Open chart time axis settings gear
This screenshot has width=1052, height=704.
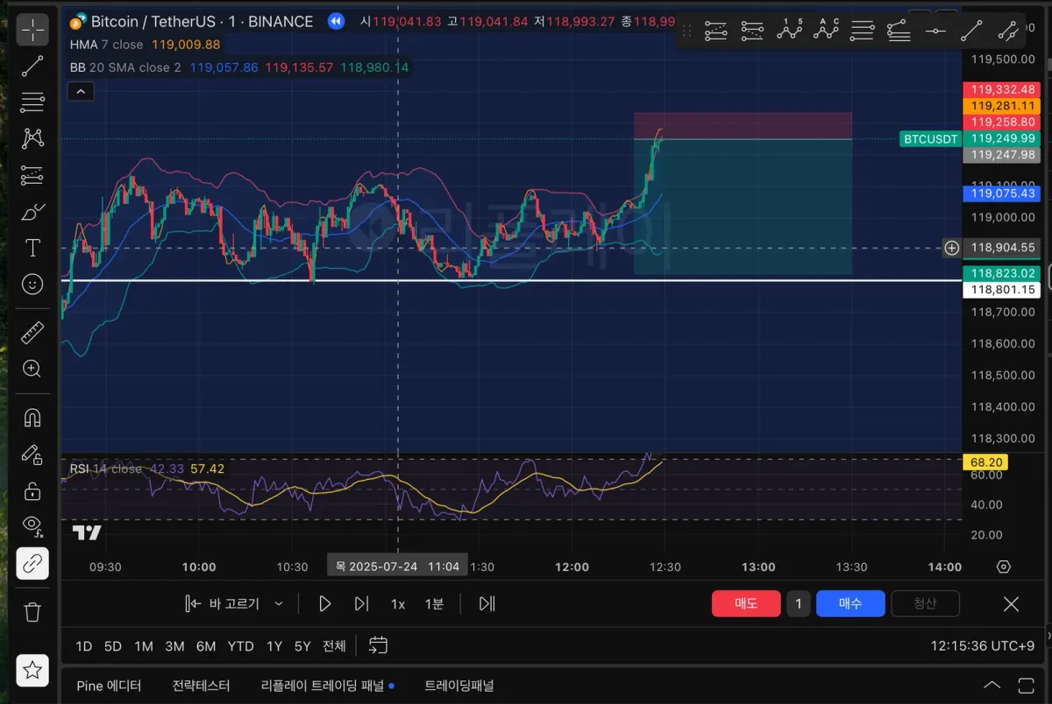(1004, 567)
